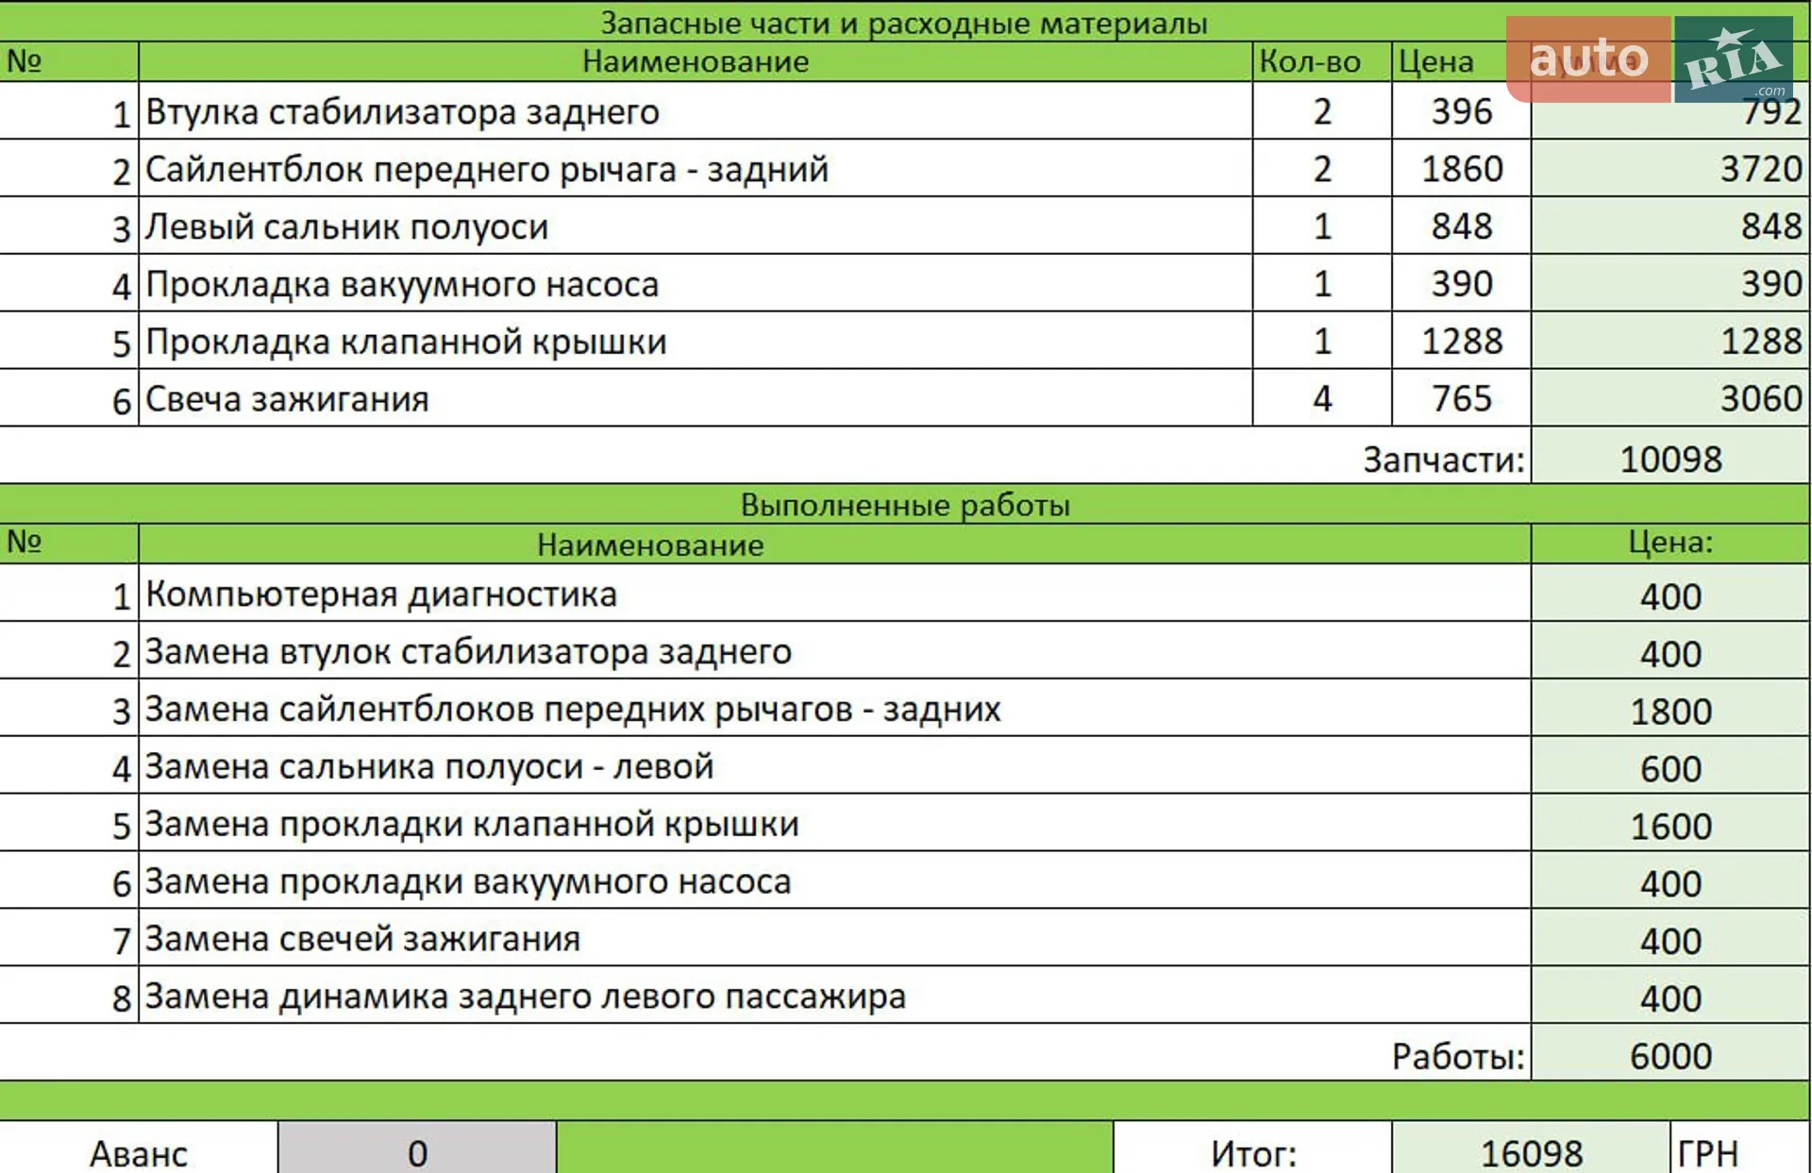Select 'Замена динамика заднего левого пассажира'
The height and width of the screenshot is (1173, 1812).
(834, 997)
